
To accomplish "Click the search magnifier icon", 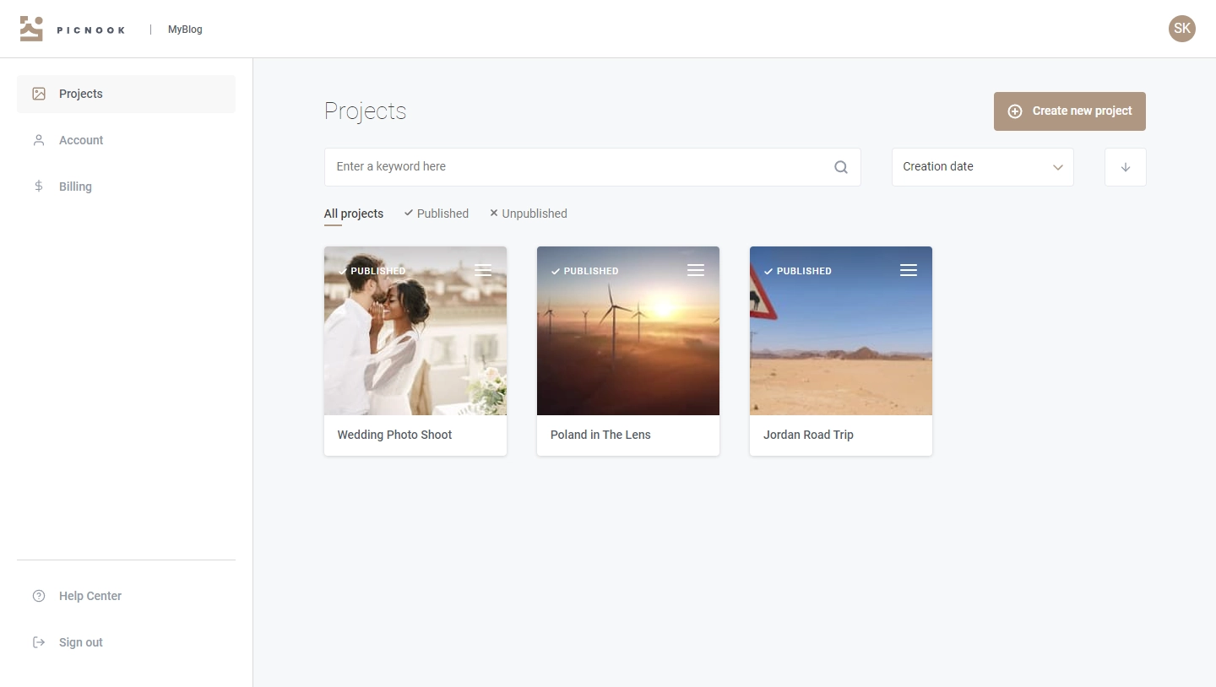I will coord(840,167).
